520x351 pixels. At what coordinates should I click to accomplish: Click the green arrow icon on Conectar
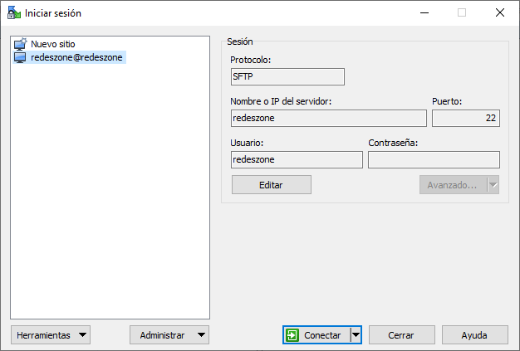292,335
